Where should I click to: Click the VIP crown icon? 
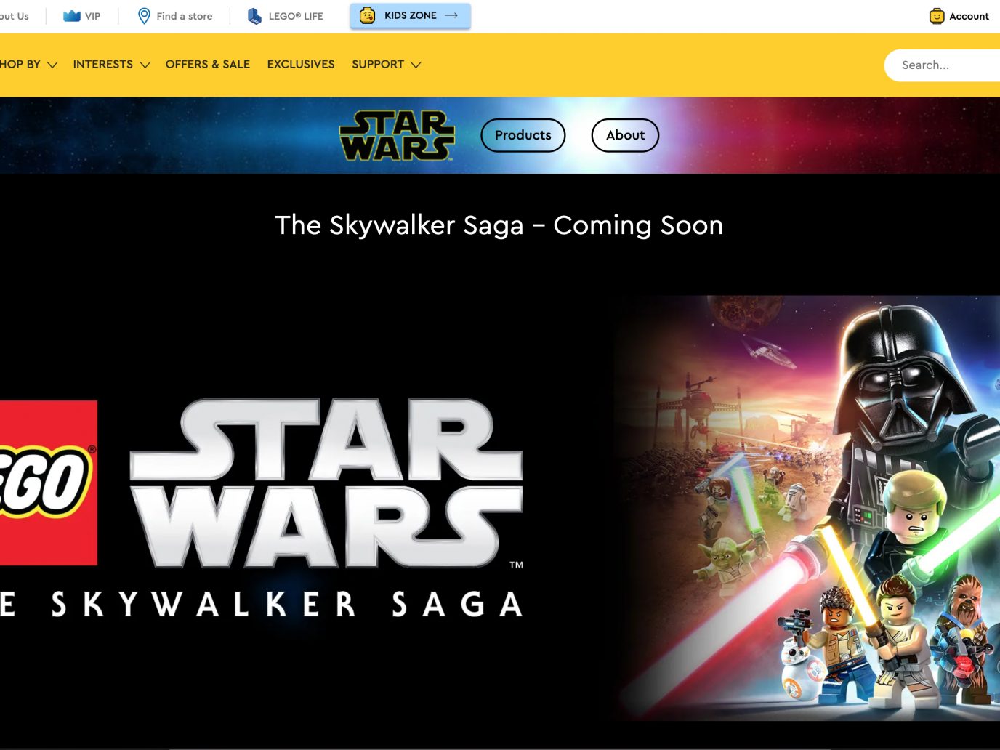[71, 16]
